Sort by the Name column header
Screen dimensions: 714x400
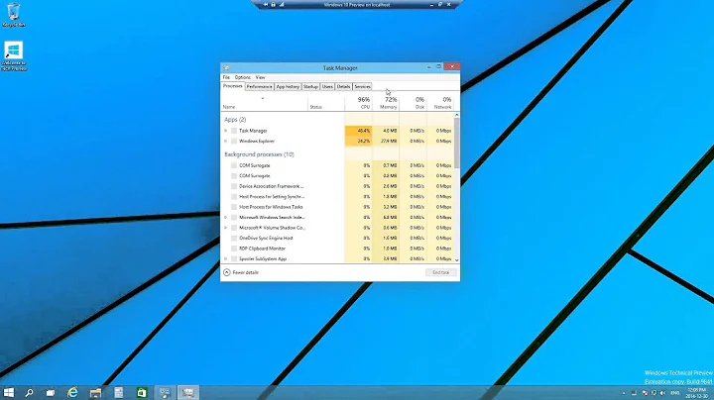(264, 103)
